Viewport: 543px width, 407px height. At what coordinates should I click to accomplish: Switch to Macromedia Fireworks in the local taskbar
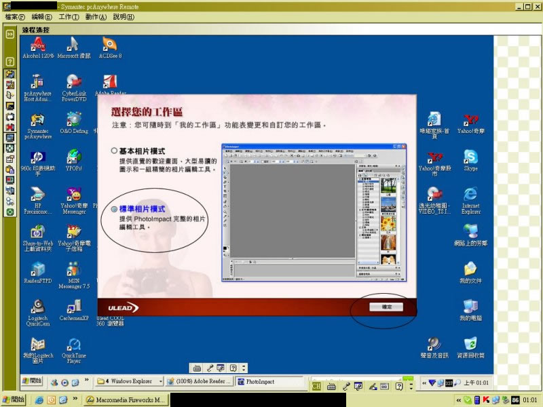pos(126,400)
